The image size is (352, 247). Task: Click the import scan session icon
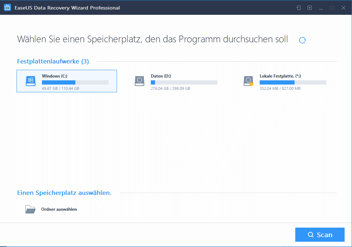click(298, 8)
